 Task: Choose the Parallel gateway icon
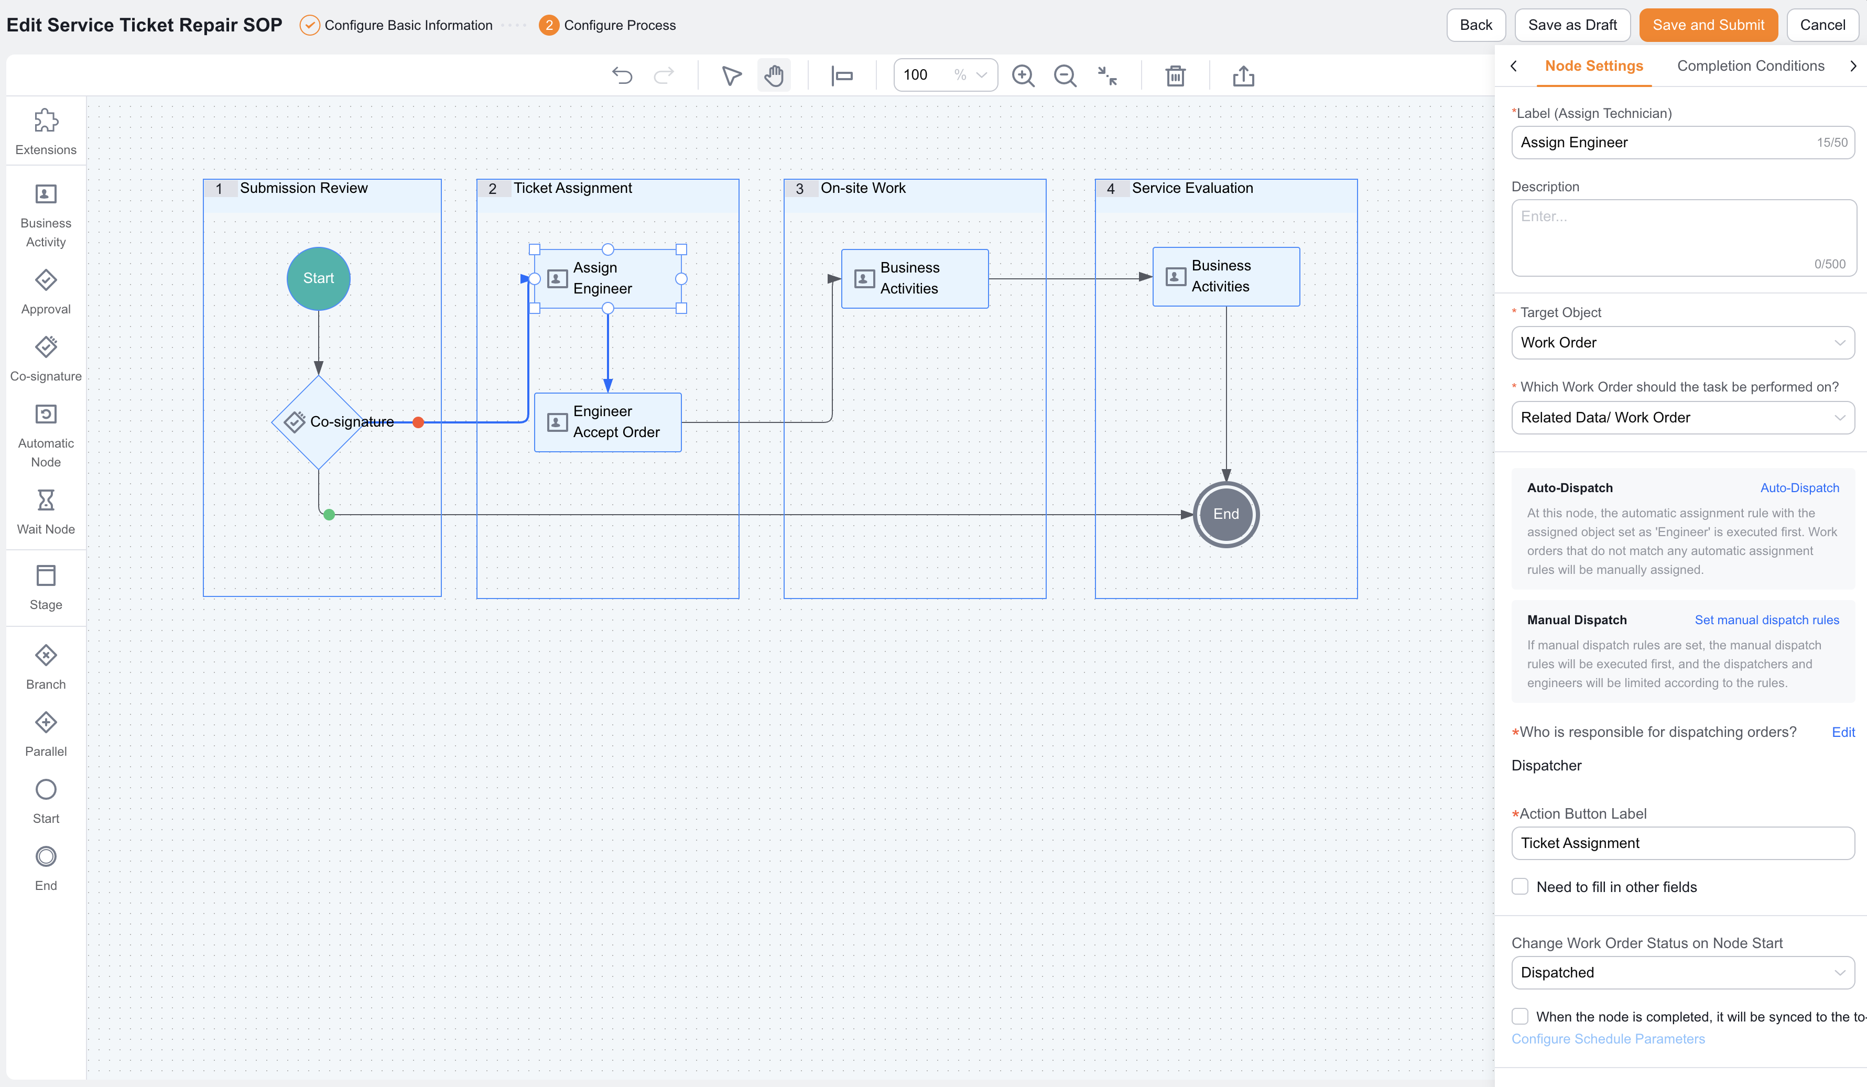click(x=46, y=722)
